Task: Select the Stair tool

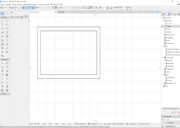Action: (2, 48)
